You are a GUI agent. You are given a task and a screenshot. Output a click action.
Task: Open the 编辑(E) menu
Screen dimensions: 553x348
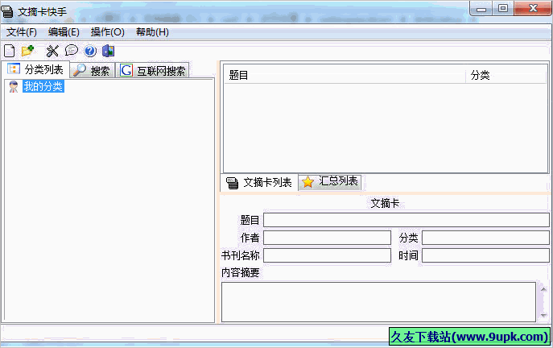pos(64,32)
